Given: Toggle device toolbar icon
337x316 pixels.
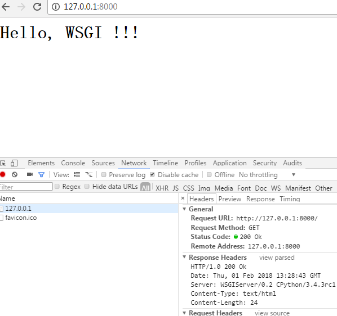Looking at the screenshot, I should (x=14, y=163).
